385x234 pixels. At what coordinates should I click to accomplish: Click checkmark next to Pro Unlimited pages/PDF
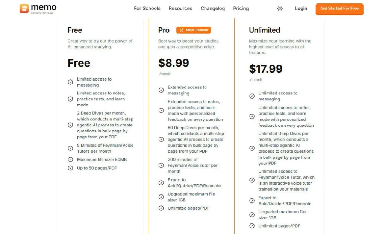pos(161,208)
